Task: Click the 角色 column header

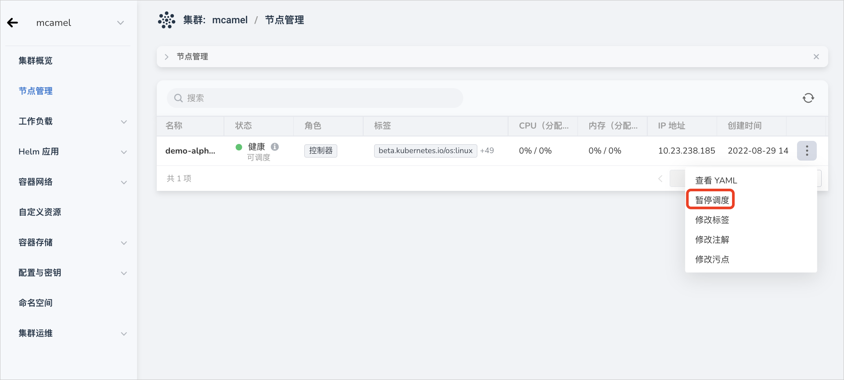Action: (313, 125)
